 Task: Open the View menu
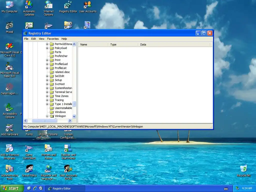[41, 39]
